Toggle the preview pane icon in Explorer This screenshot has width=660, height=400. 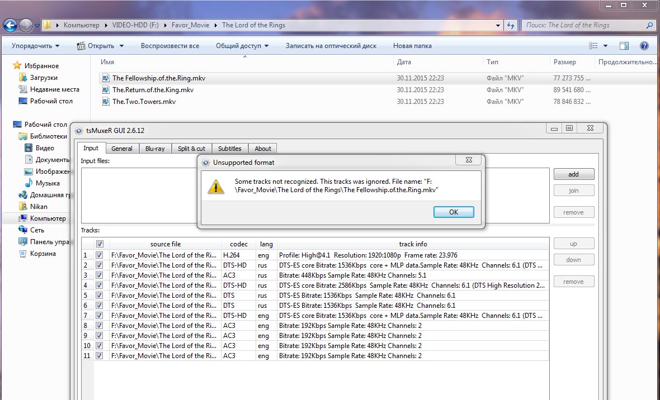click(624, 46)
